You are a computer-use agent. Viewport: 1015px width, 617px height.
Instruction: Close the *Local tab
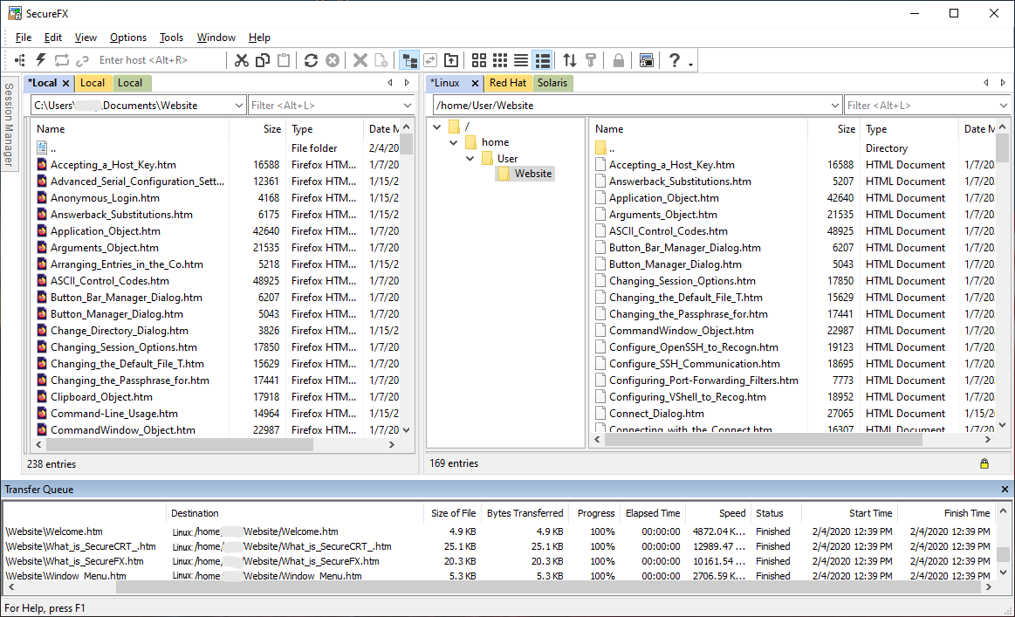(x=65, y=83)
